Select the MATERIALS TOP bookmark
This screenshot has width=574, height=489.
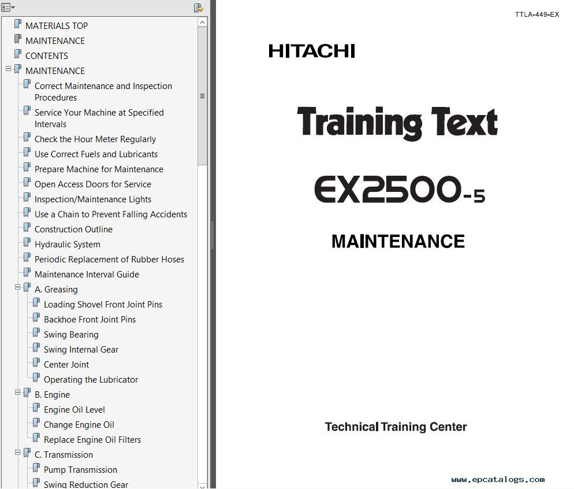coord(57,25)
